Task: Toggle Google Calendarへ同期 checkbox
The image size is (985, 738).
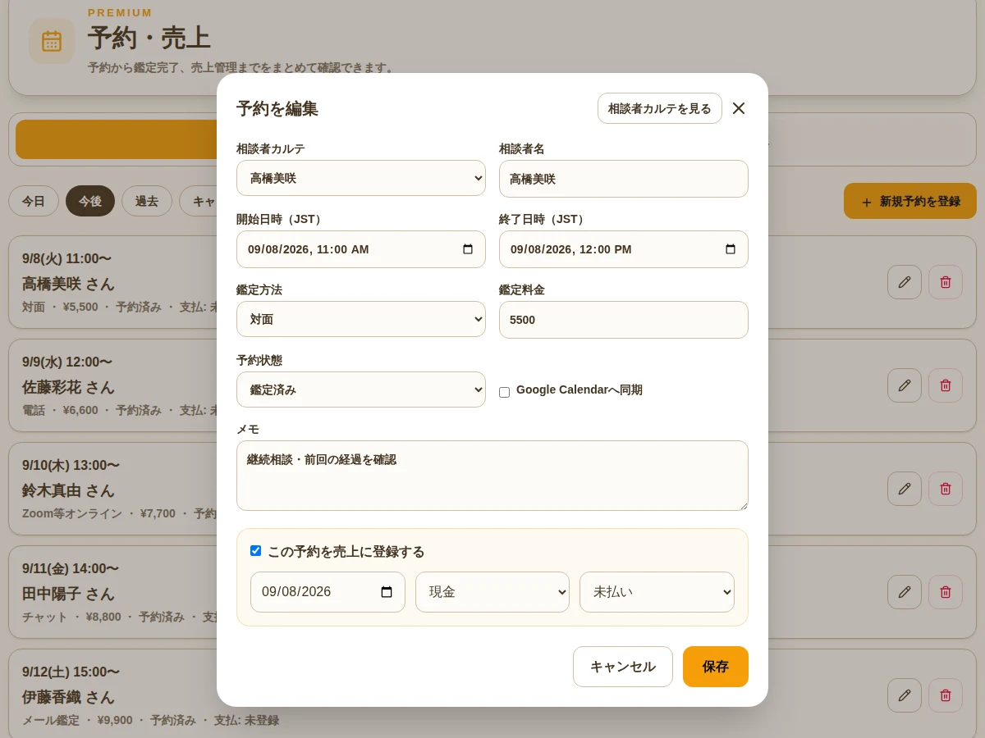Action: [504, 392]
